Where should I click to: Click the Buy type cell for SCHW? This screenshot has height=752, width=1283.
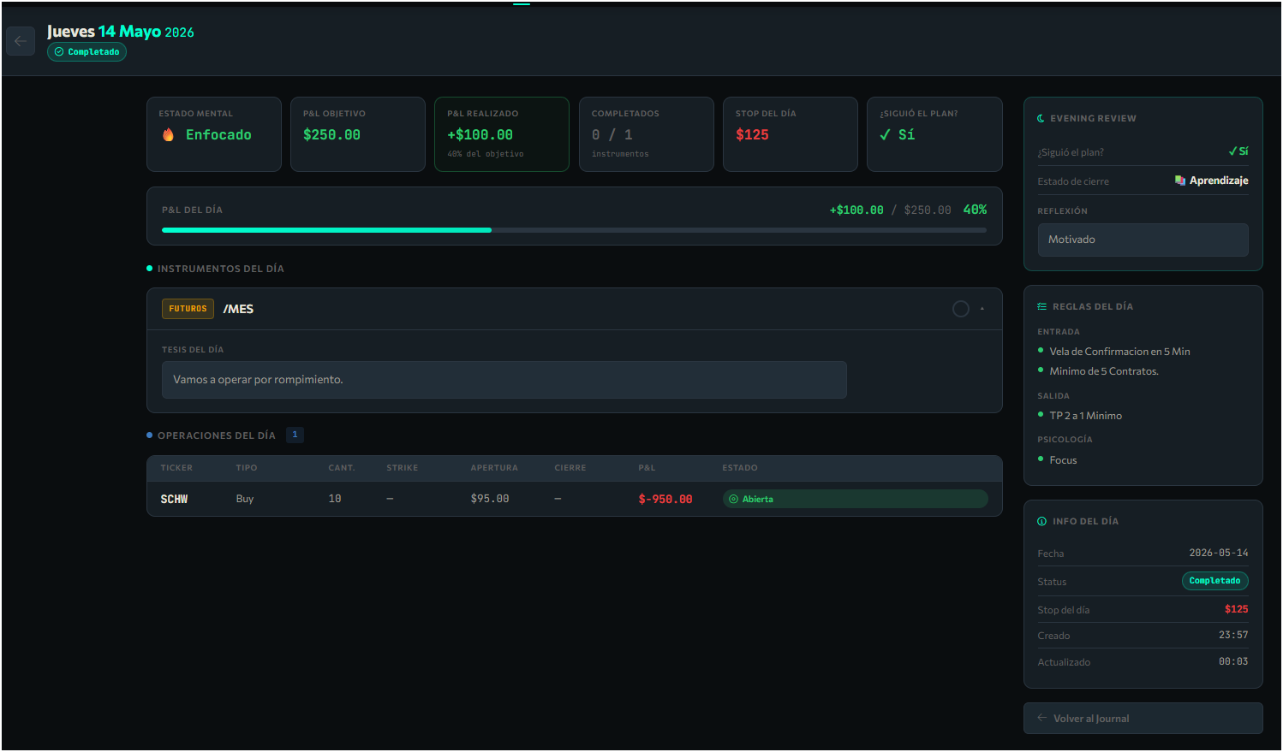[x=245, y=499]
